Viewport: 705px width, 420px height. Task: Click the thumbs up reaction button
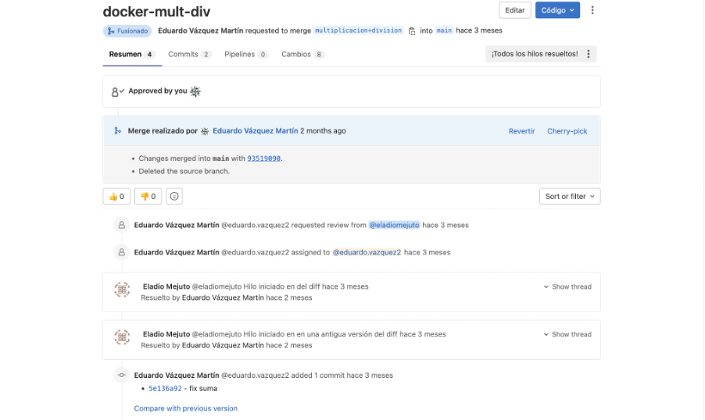click(116, 197)
